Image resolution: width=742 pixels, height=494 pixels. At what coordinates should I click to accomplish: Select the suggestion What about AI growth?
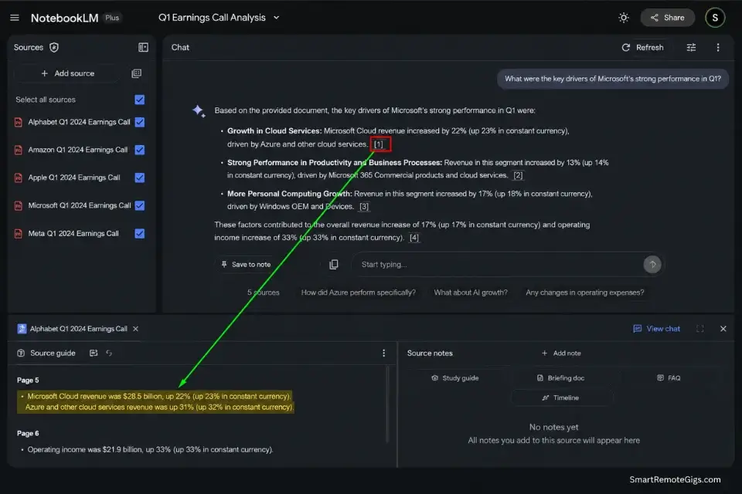coord(471,293)
